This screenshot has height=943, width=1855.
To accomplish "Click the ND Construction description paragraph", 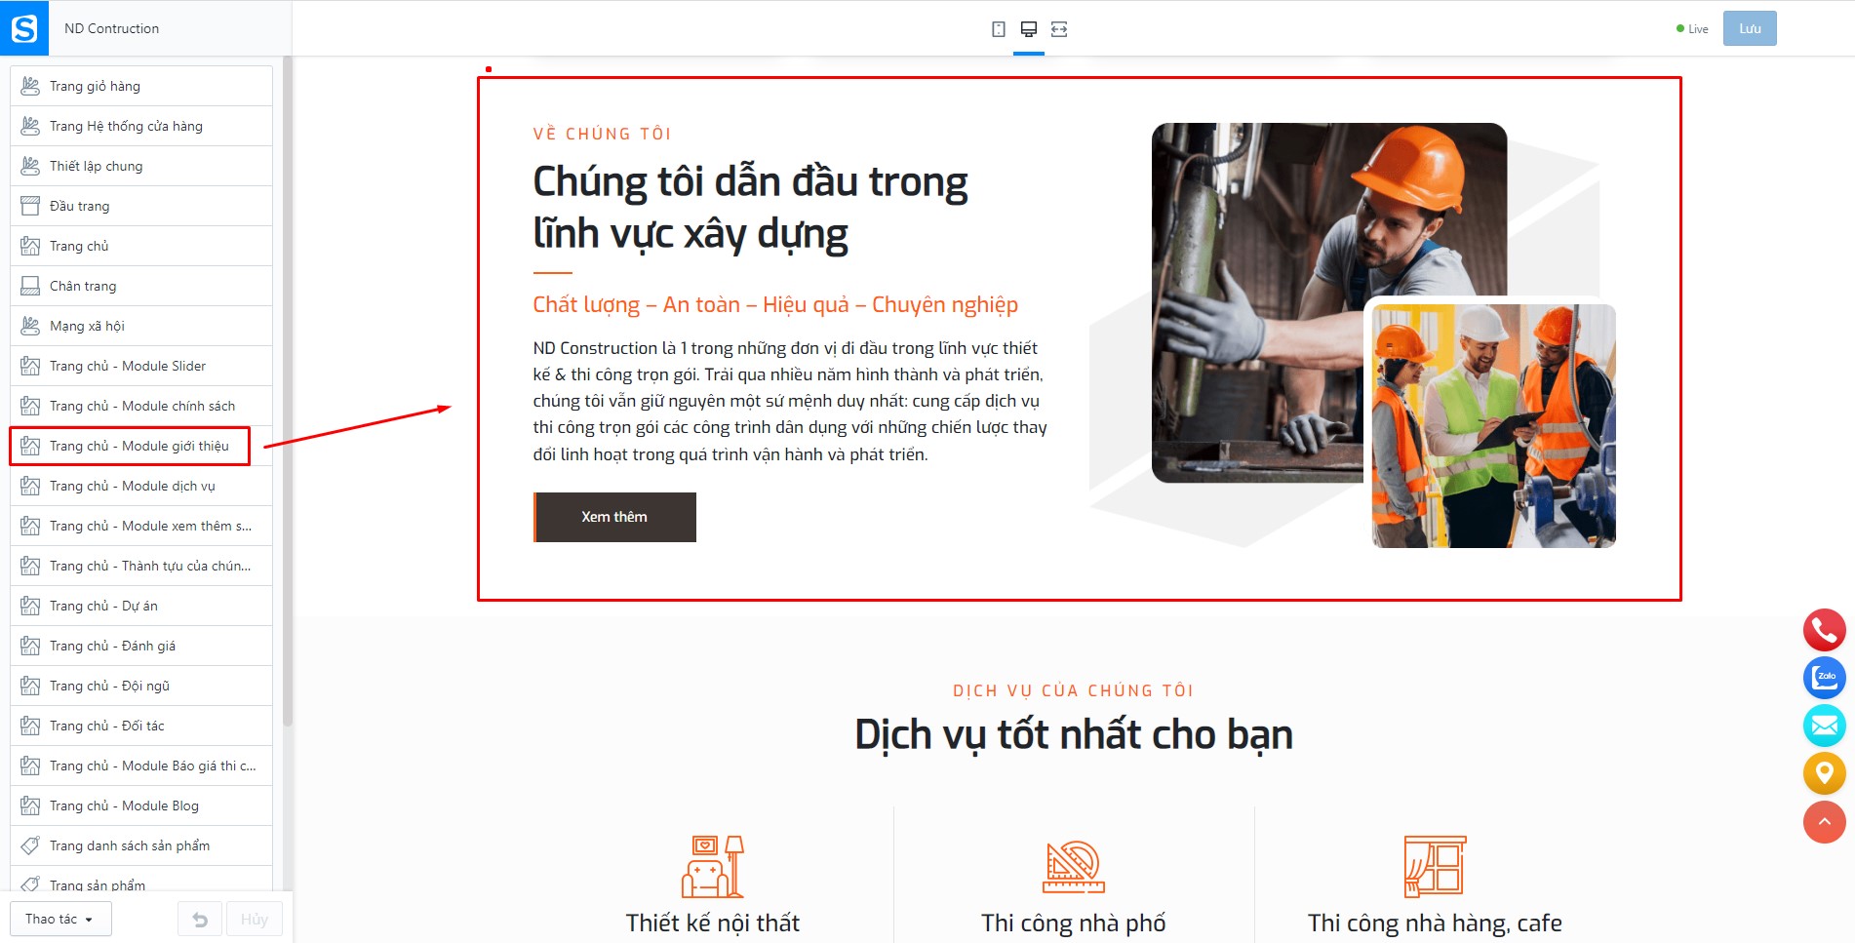I will [x=790, y=401].
